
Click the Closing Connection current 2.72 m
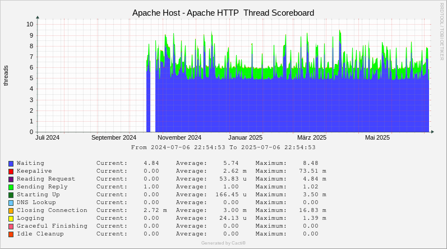tap(155, 210)
